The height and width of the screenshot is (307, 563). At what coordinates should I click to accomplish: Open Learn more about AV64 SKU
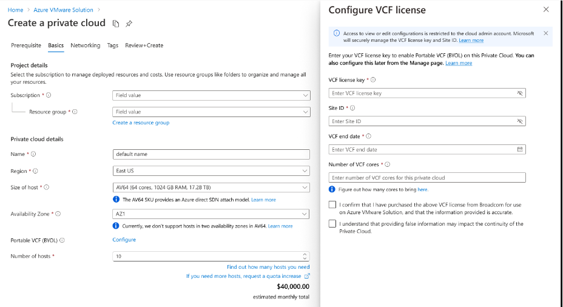tap(263, 200)
